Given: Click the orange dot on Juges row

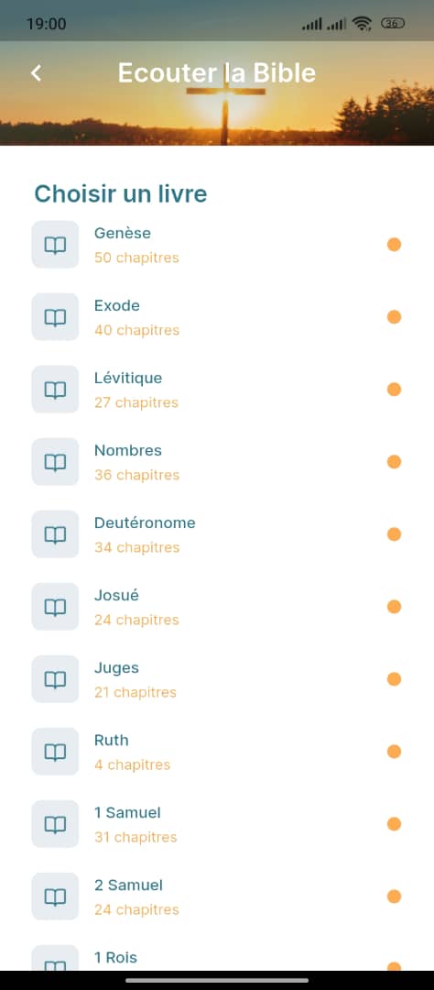Looking at the screenshot, I should (x=395, y=679).
